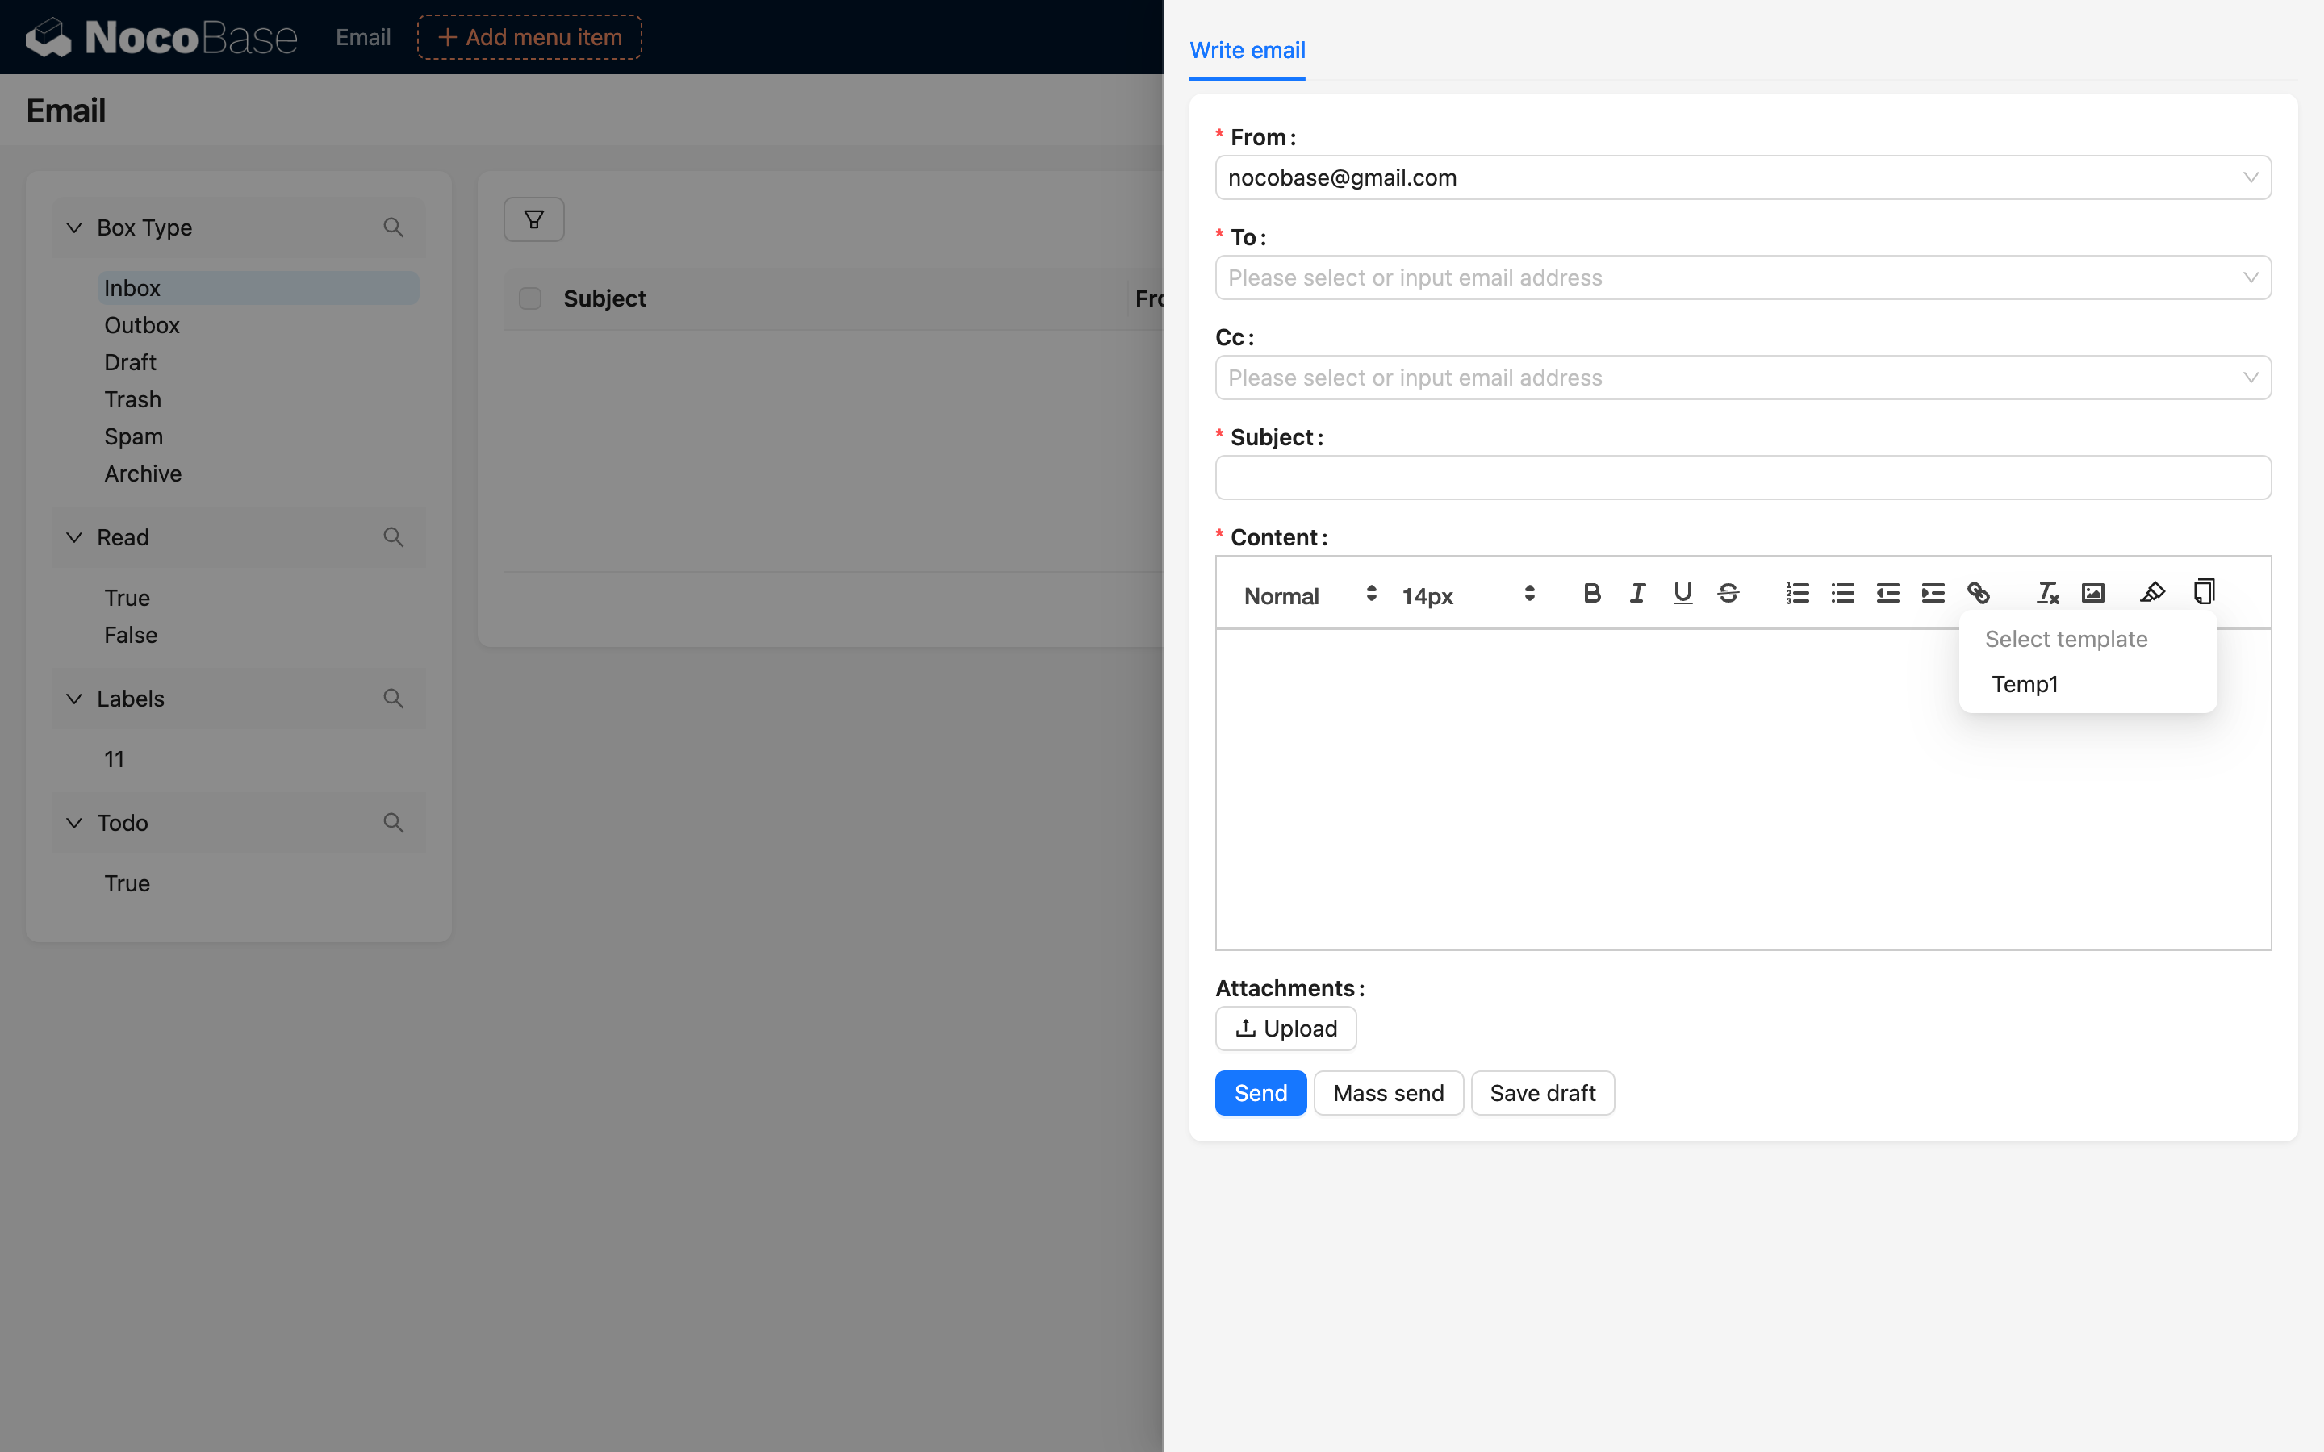Open the Normal heading style dropdown
The height and width of the screenshot is (1452, 2324).
[1310, 595]
